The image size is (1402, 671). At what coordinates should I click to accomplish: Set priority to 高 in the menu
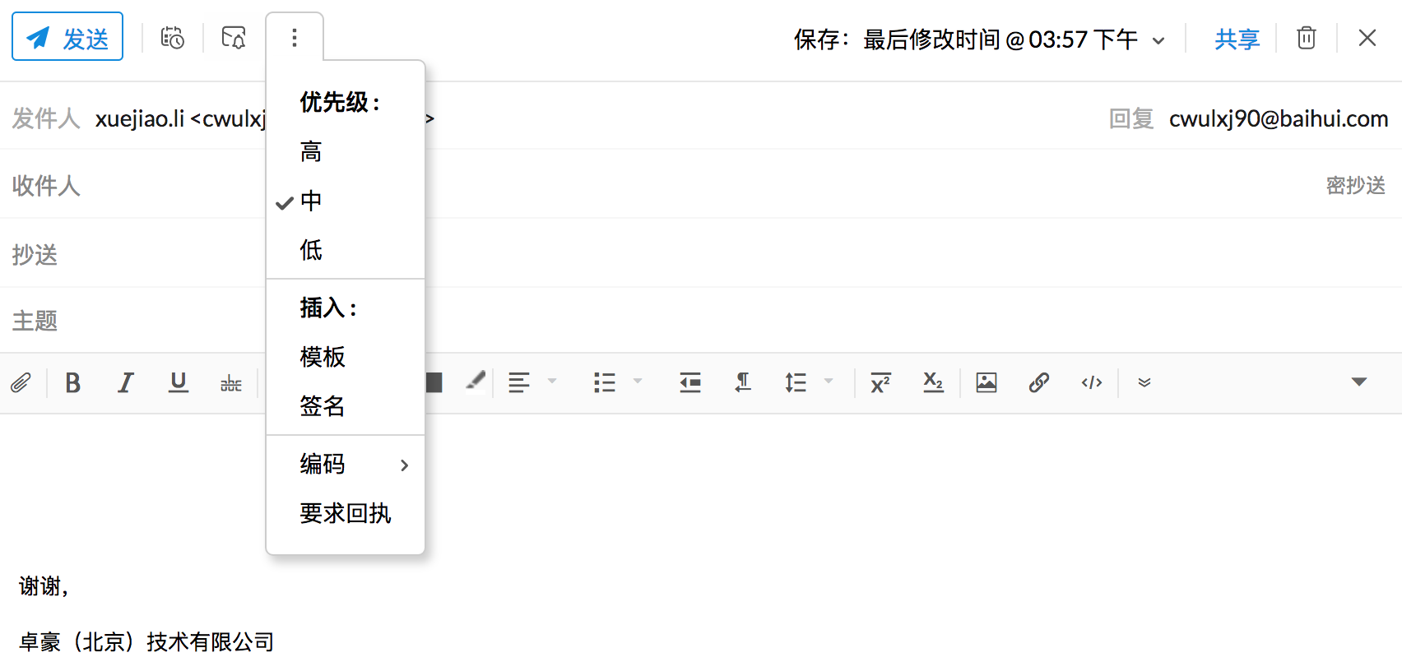[311, 152]
